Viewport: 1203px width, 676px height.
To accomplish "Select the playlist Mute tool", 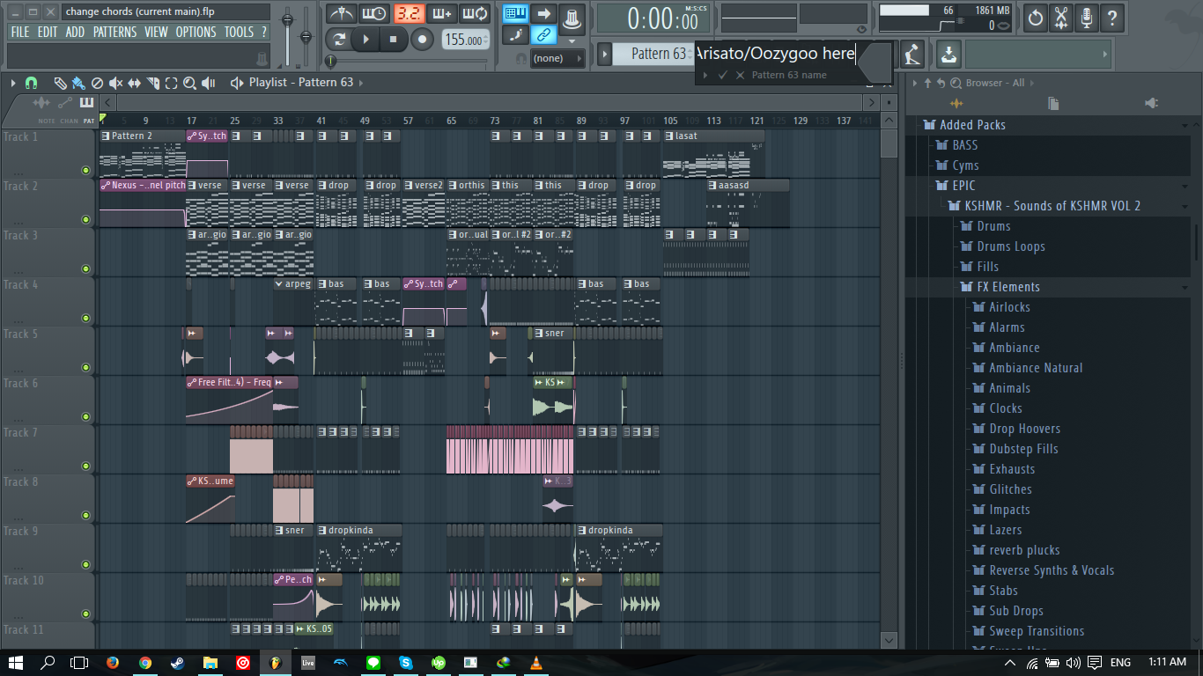I will click(x=115, y=83).
